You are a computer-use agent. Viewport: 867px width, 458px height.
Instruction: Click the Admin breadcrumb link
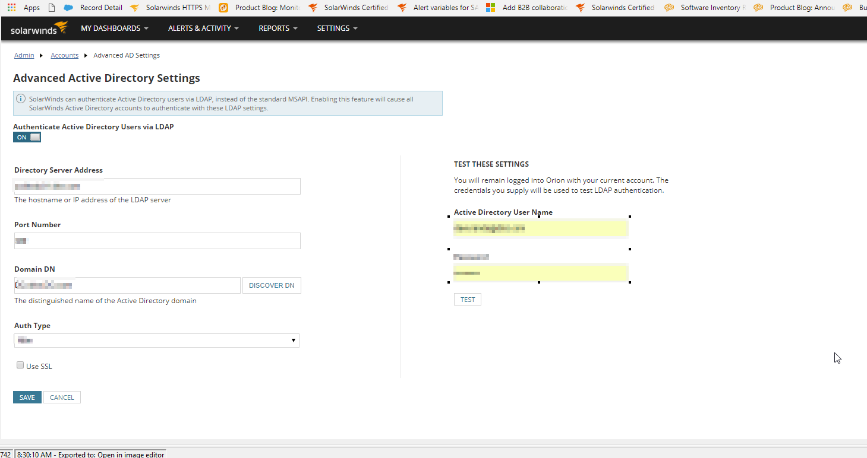tap(24, 55)
